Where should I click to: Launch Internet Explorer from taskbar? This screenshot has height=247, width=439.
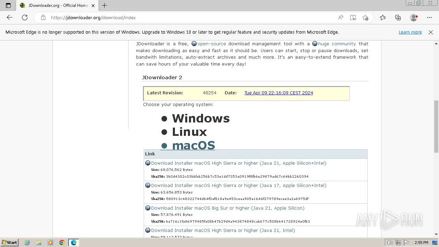click(x=27, y=243)
